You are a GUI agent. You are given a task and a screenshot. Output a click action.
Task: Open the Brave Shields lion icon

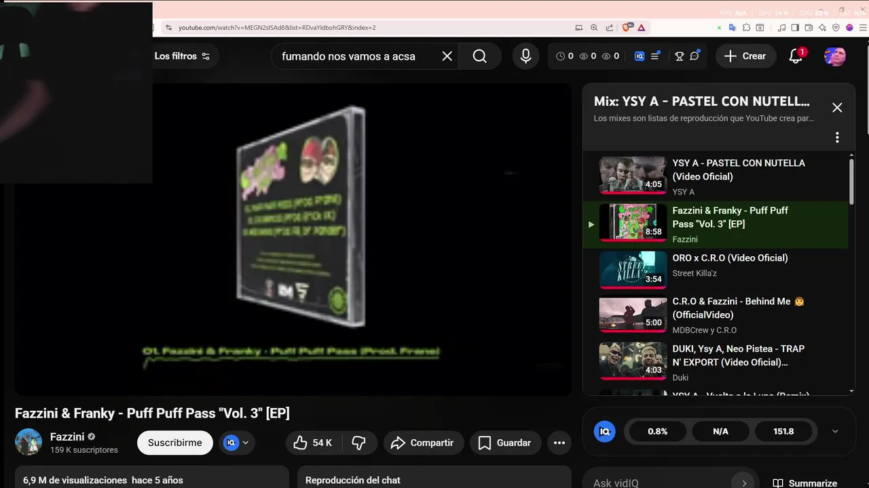click(627, 28)
